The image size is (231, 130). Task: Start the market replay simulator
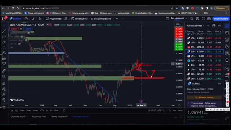coord(101,19)
